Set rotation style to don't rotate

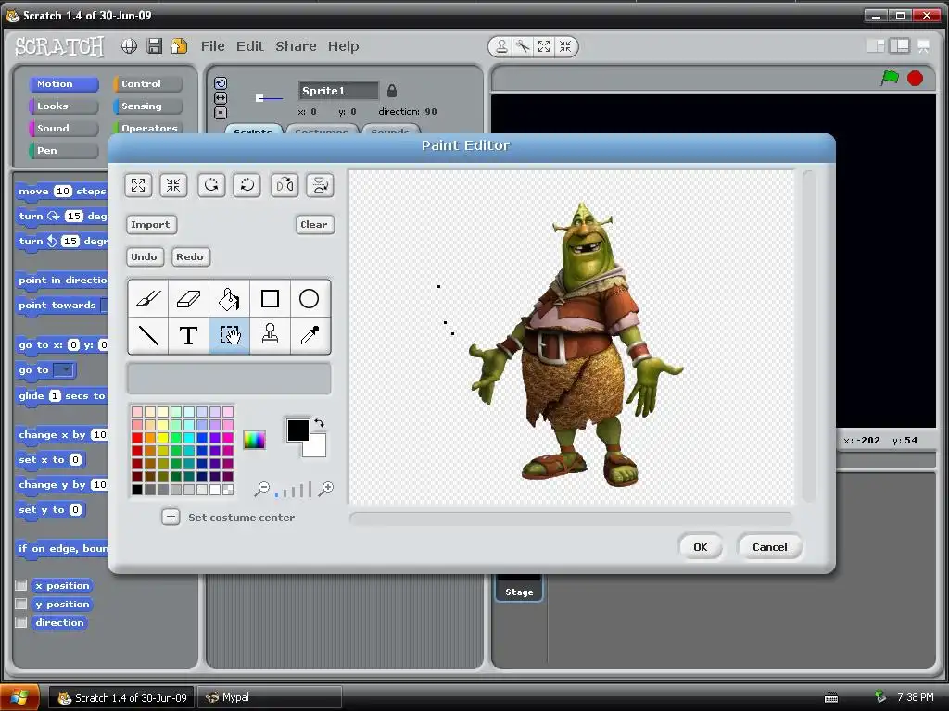[x=221, y=112]
